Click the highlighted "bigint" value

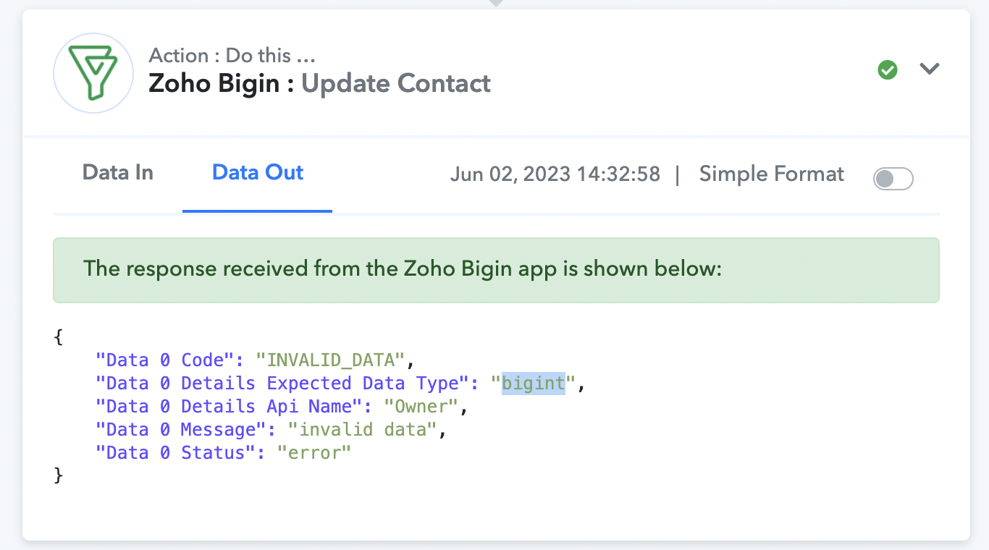(534, 383)
